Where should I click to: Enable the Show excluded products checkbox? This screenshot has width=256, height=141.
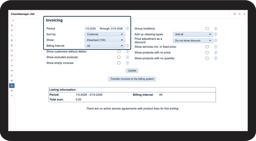coord(119,57)
